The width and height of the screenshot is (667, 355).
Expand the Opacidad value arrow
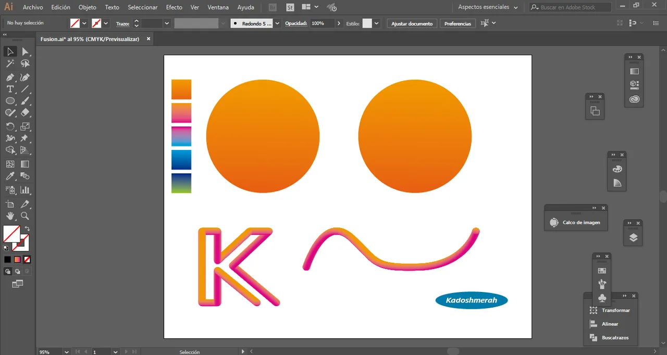coord(339,23)
